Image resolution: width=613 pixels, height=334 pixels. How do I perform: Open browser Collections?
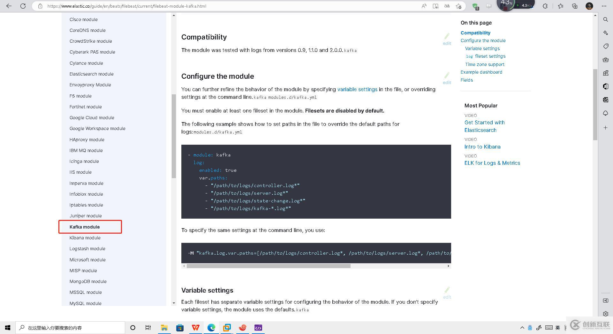click(x=575, y=6)
